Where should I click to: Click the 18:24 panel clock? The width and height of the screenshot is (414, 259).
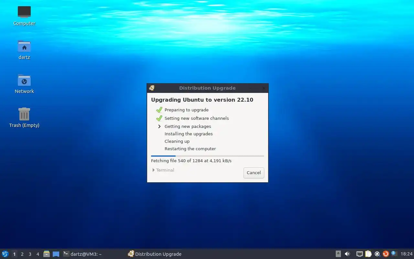407,254
